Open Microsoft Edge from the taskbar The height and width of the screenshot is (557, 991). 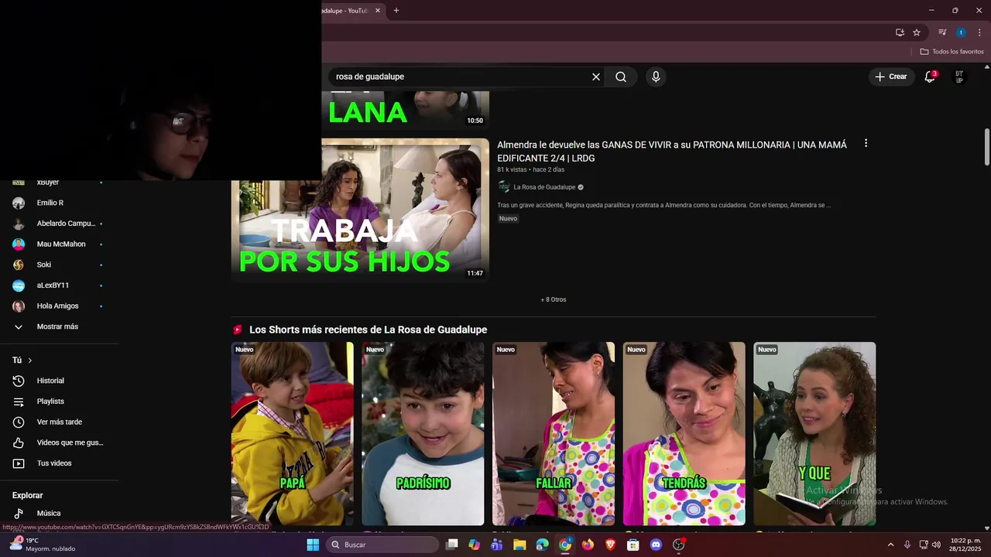click(543, 545)
